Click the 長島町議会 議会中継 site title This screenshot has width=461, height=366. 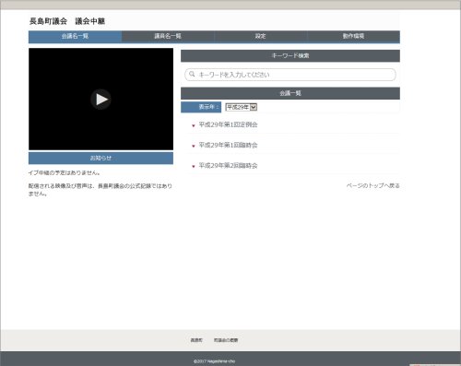click(x=67, y=21)
